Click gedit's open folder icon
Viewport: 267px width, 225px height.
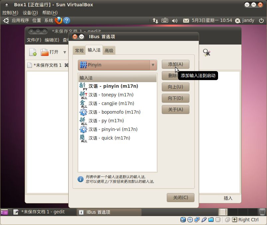coord(45,52)
